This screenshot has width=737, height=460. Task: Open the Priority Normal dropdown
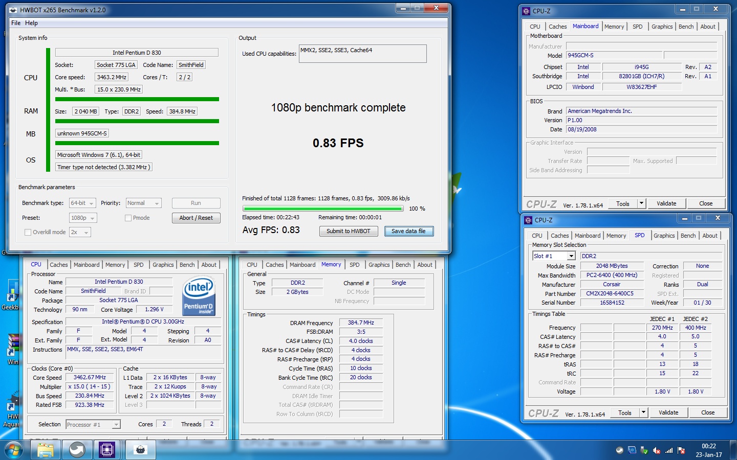pos(144,203)
